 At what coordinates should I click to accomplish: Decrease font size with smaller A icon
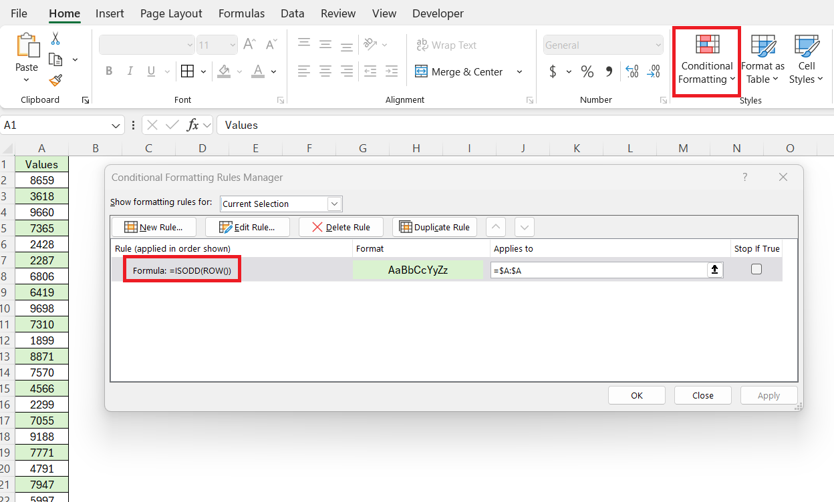pos(271,45)
